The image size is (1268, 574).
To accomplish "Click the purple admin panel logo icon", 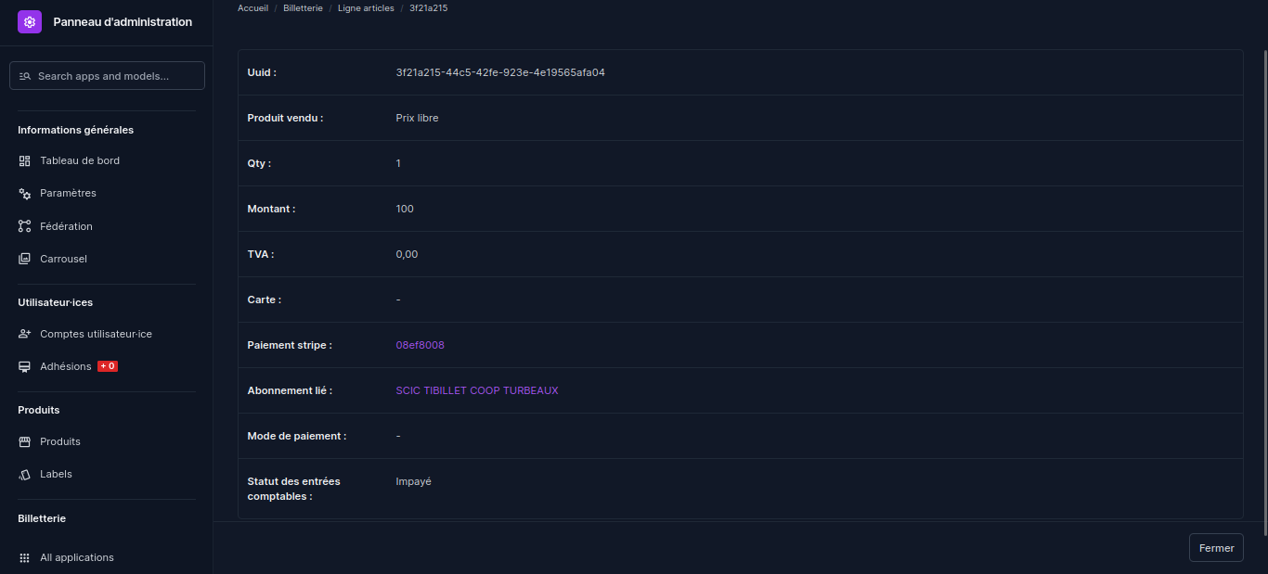I will [30, 21].
